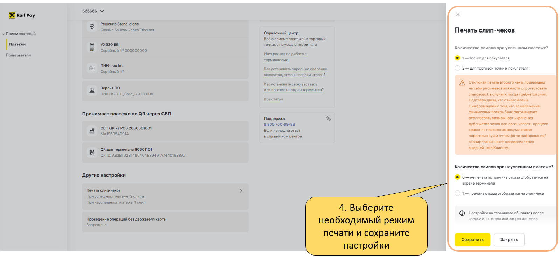This screenshot has width=560, height=259.
Task: Click the QR ID AS3B1D2B... text
Action: [x=143, y=156]
